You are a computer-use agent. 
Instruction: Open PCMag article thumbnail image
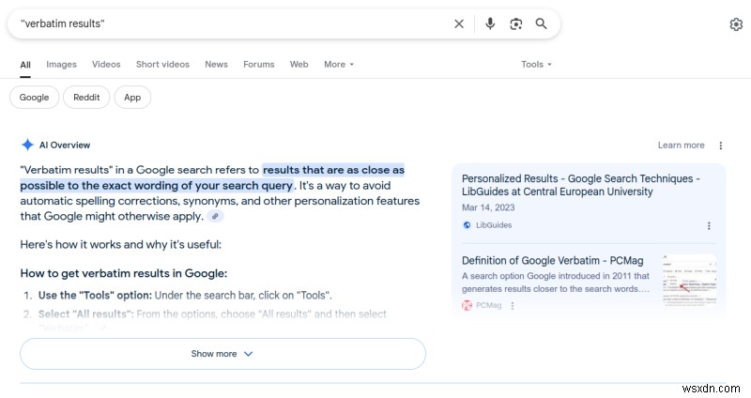[x=689, y=280]
